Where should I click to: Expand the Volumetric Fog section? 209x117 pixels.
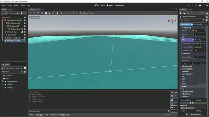(x=187, y=91)
